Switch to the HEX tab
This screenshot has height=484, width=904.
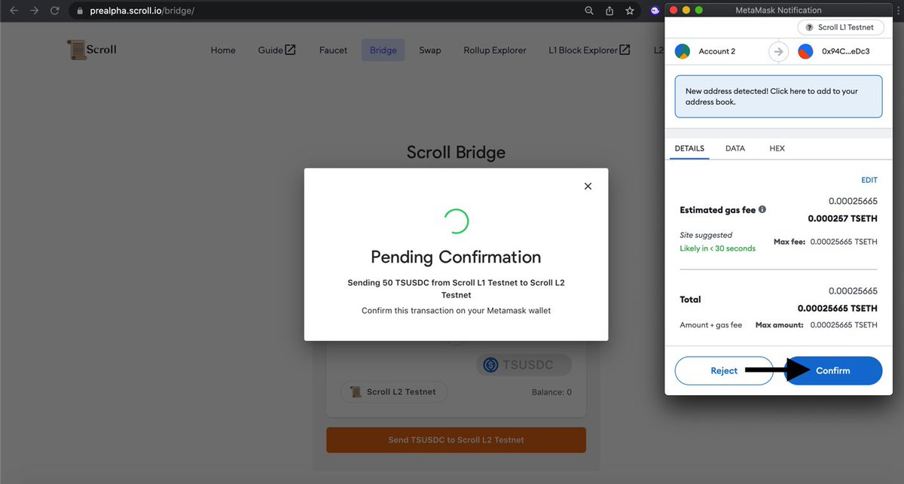[x=777, y=148]
